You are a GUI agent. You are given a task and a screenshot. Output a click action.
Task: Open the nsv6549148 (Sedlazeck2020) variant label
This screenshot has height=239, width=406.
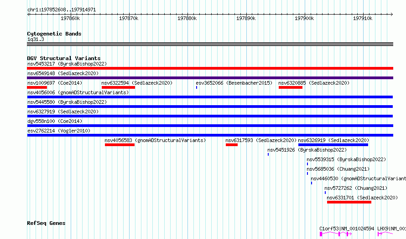tap(63, 73)
